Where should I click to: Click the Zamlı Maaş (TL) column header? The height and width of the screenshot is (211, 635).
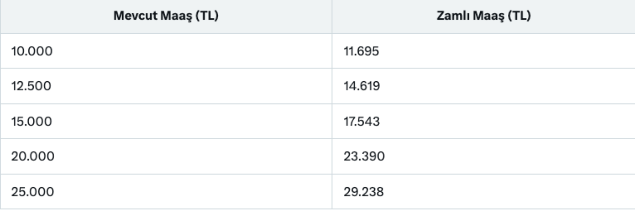(x=483, y=16)
